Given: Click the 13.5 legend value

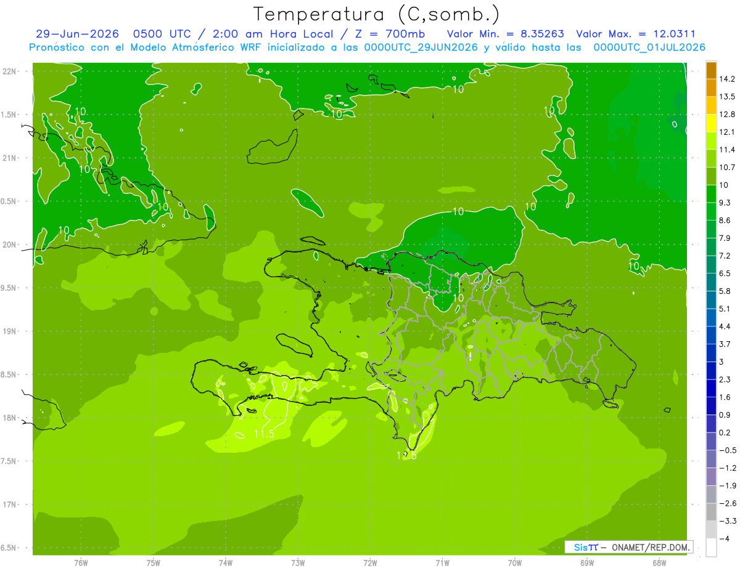Looking at the screenshot, I should point(727,97).
